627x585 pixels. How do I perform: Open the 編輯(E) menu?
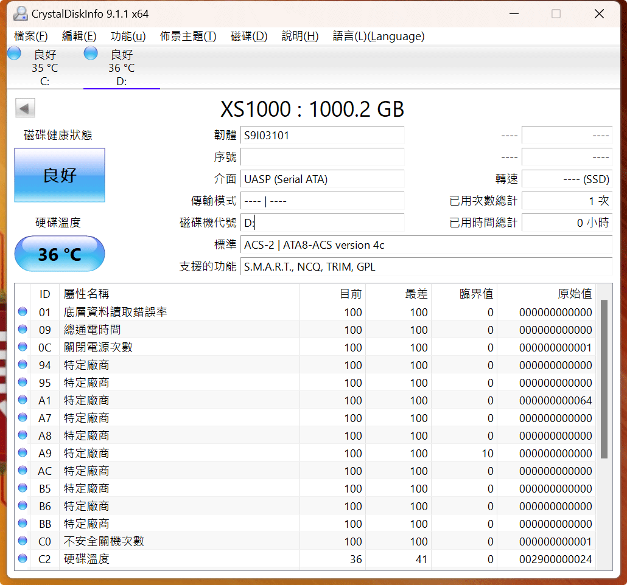tap(79, 36)
